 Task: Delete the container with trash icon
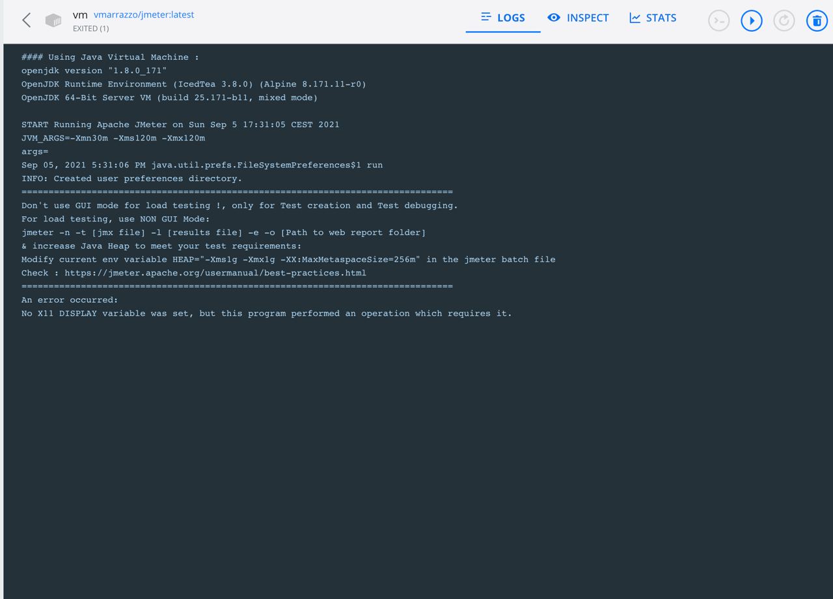click(817, 21)
